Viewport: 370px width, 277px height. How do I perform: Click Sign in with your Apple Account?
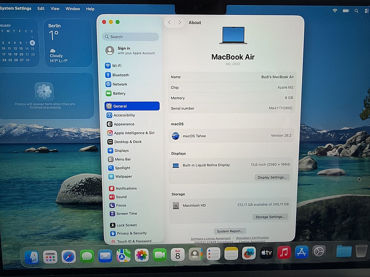130,50
